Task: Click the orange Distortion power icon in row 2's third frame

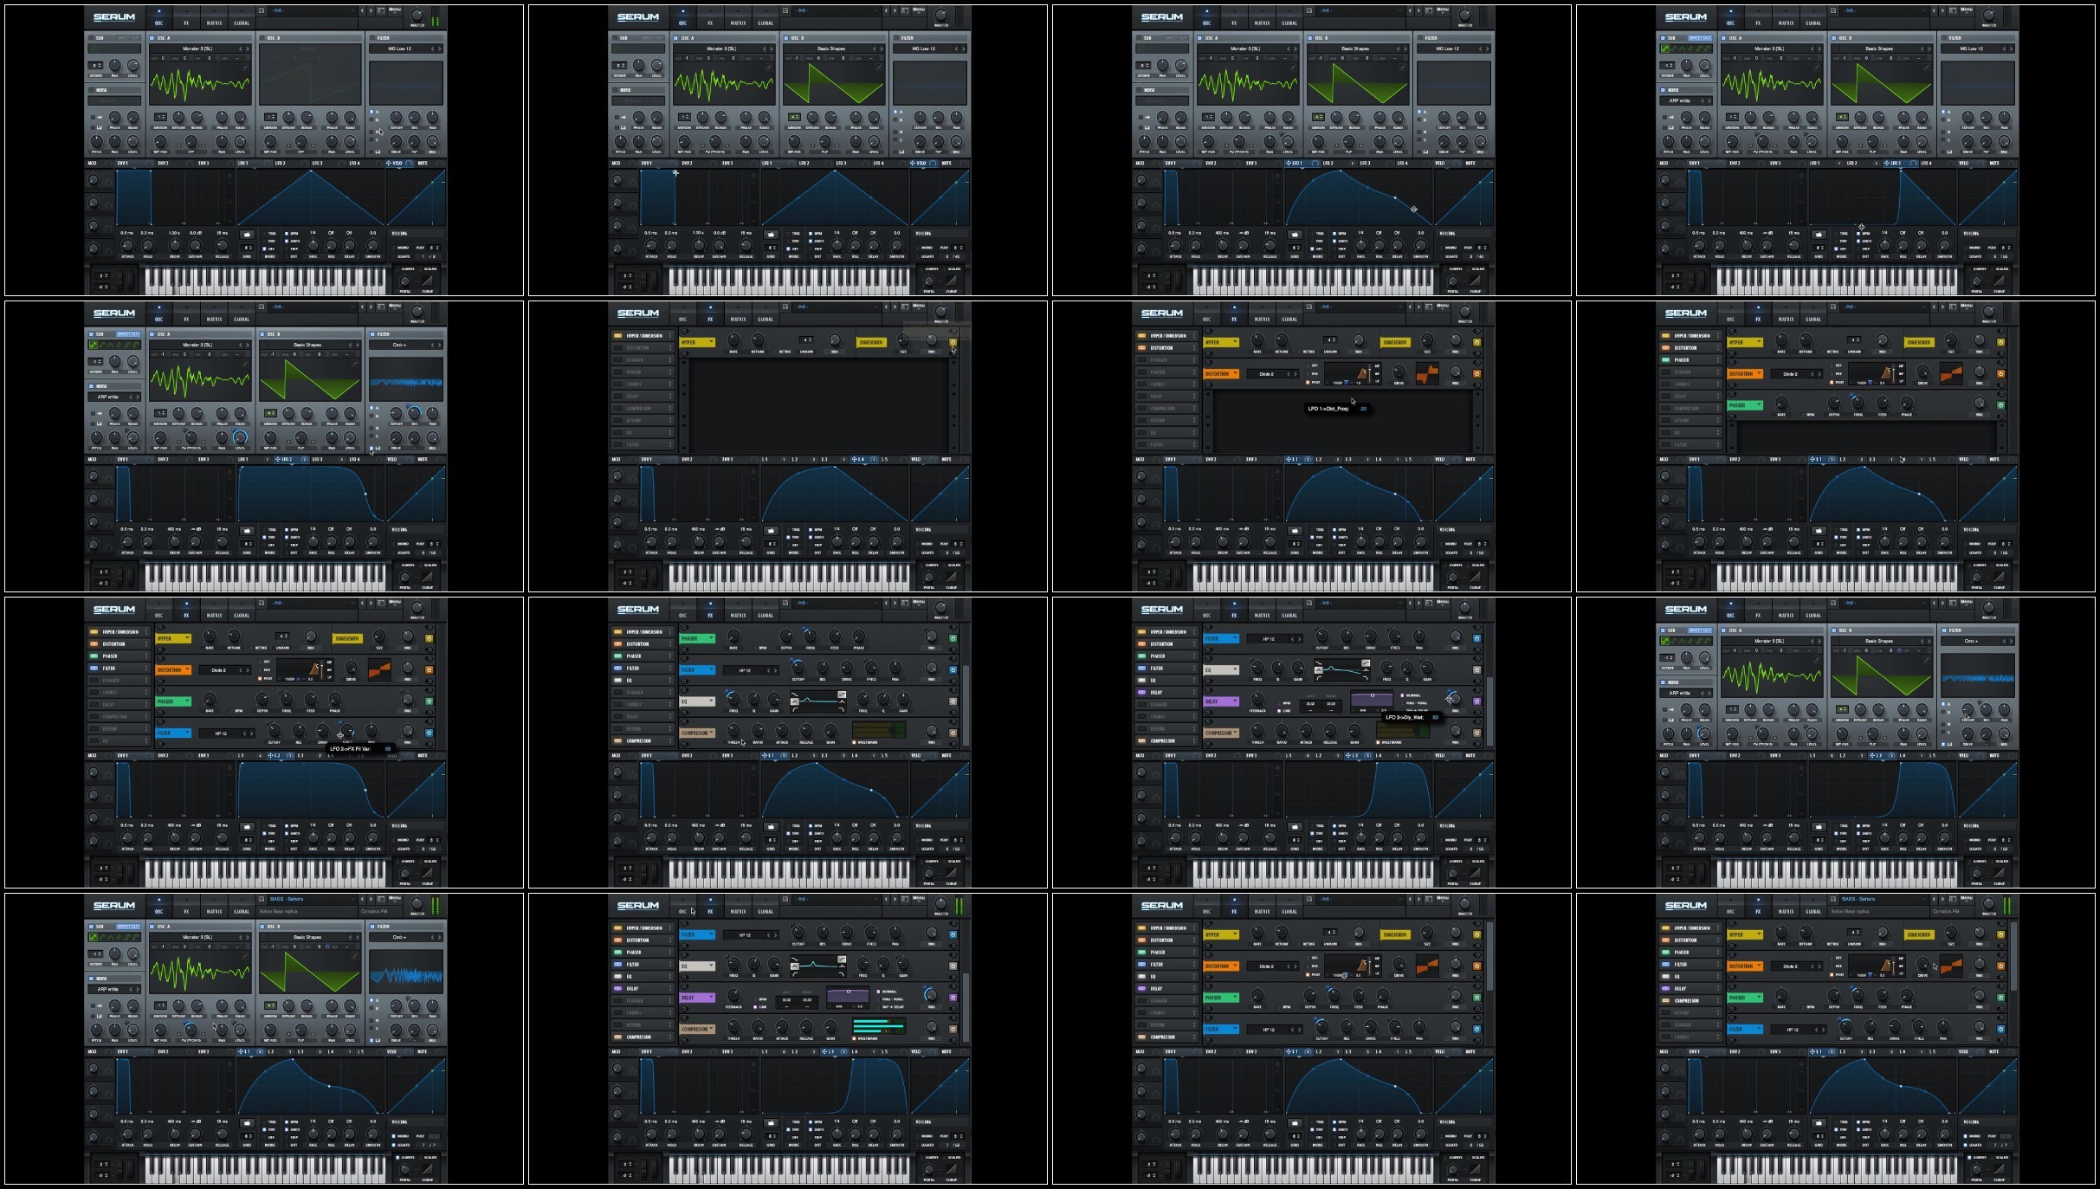Action: click(1477, 374)
